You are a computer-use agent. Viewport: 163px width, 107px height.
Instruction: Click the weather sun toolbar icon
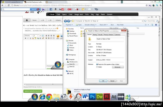[83, 9]
